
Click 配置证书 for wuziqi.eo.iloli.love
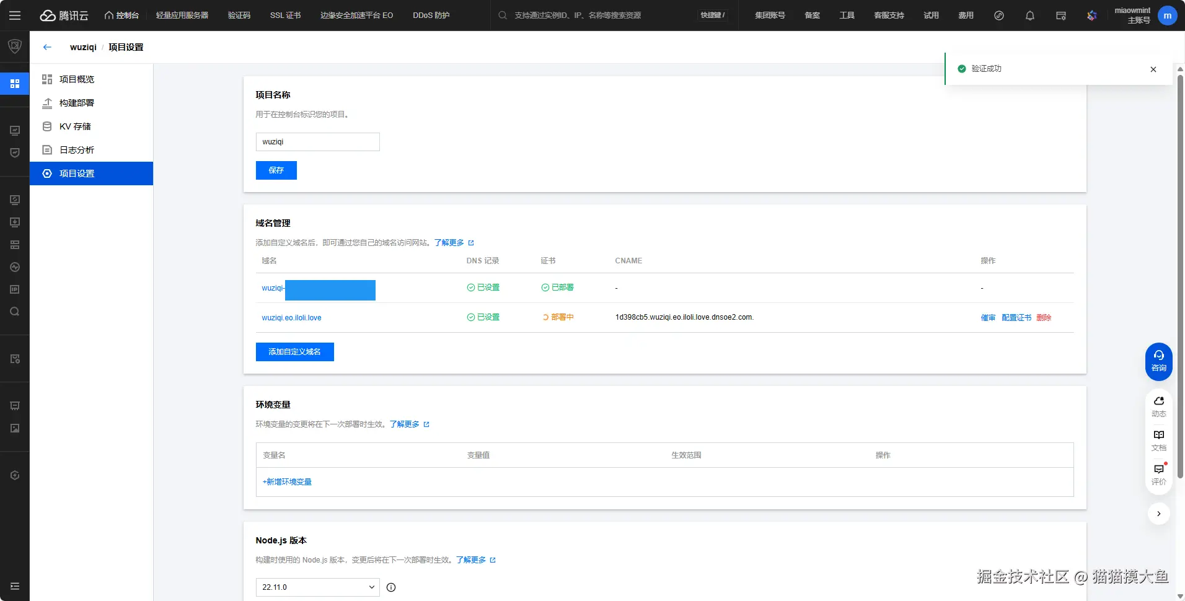pyautogui.click(x=1016, y=318)
